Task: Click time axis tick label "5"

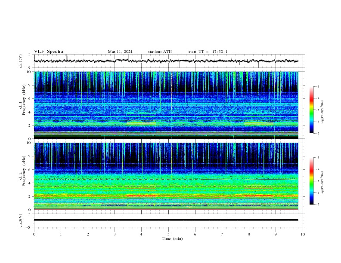Action: 168,234
